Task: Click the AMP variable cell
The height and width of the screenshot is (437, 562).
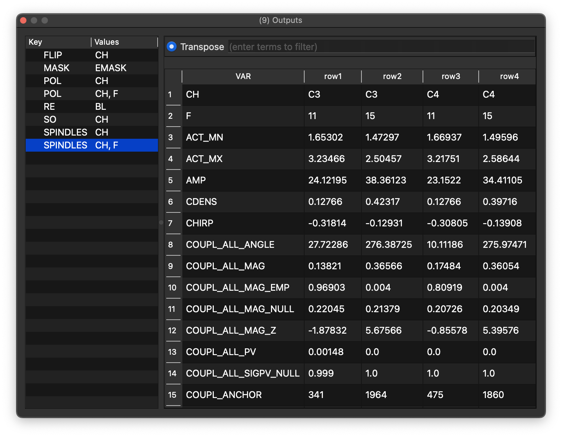Action: coord(243,181)
